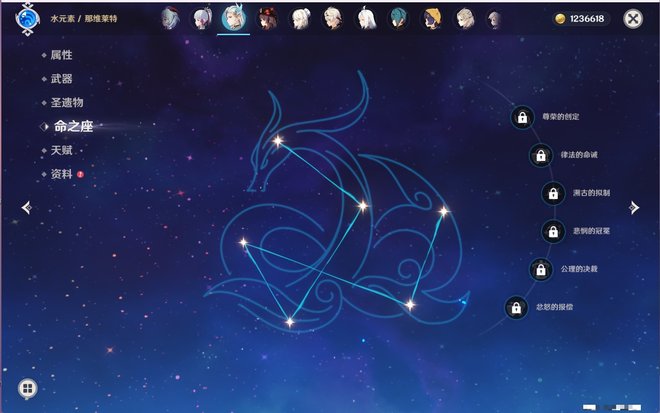
Task: Pick the ash-blond avatar beside the yellow hood
Action: click(464, 19)
